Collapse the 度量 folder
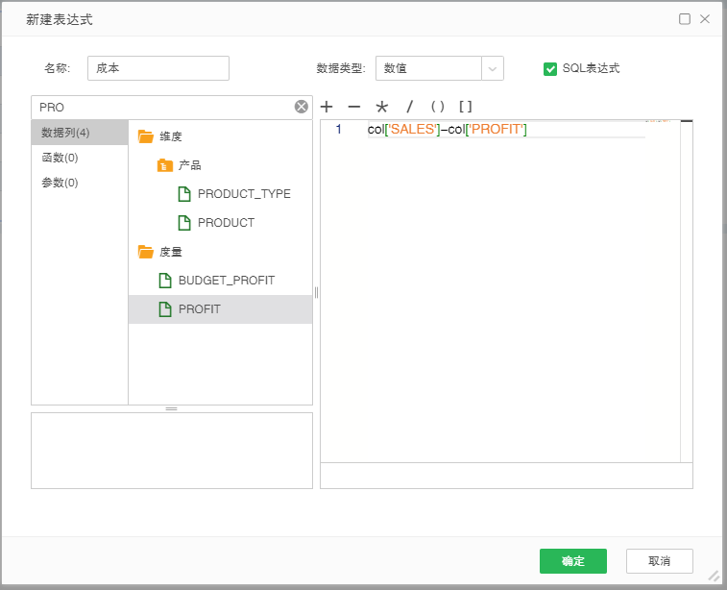This screenshot has width=727, height=590. (146, 252)
